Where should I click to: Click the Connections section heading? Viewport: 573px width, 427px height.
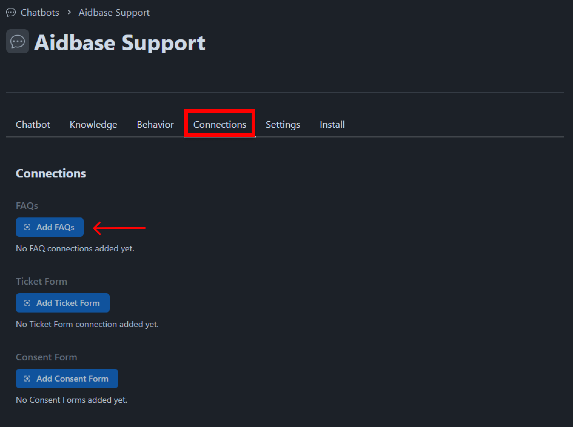click(x=51, y=173)
